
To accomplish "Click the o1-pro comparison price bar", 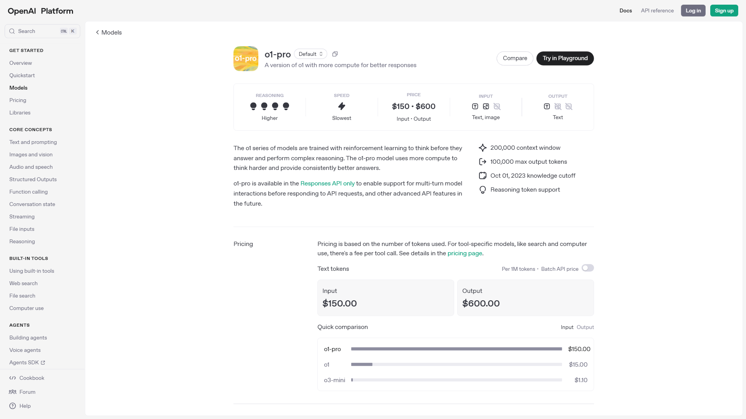I will tap(457, 349).
